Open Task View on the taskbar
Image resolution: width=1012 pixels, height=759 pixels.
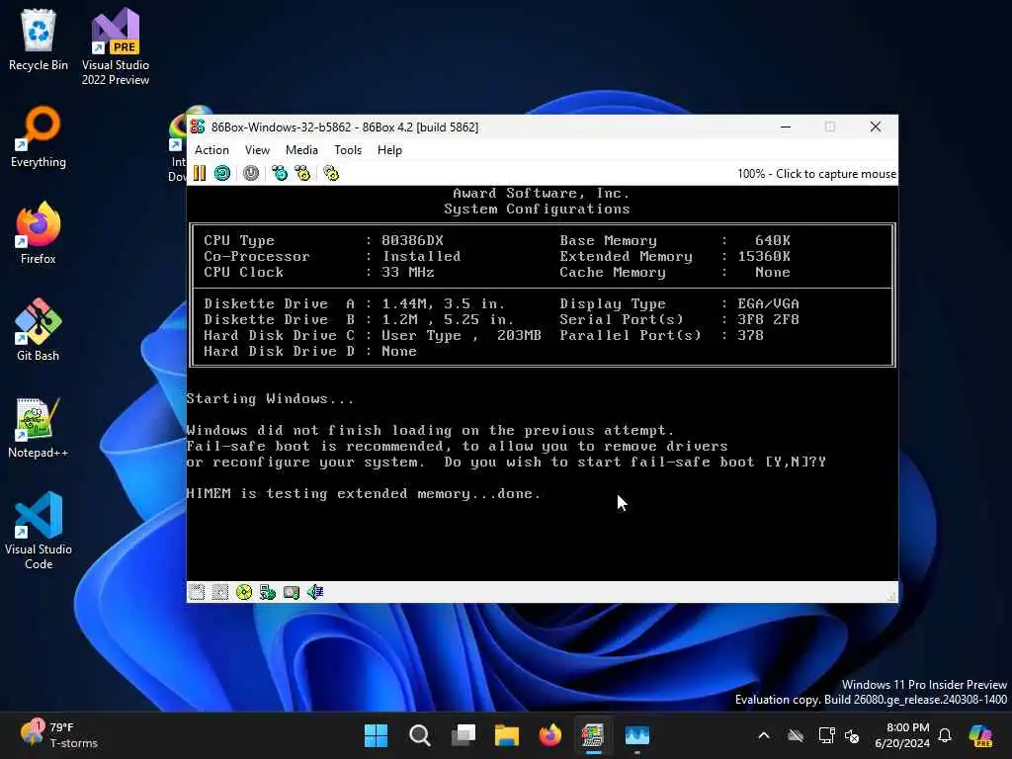click(464, 735)
